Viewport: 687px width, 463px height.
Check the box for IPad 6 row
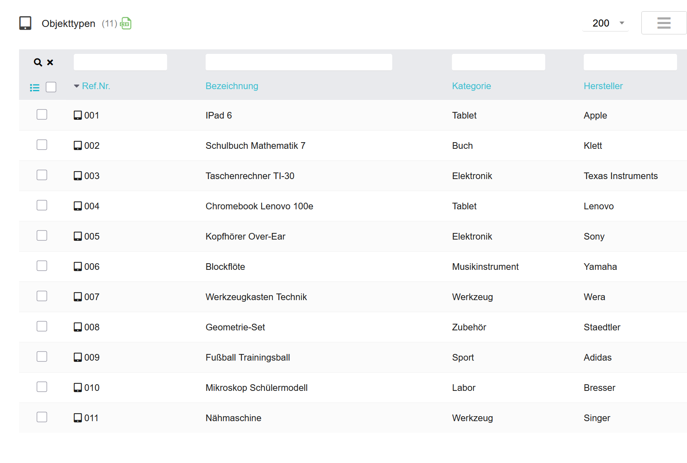pyautogui.click(x=42, y=114)
